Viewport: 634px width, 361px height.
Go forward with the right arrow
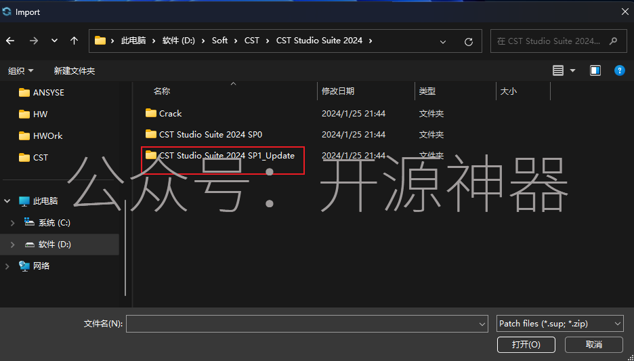[x=34, y=41]
